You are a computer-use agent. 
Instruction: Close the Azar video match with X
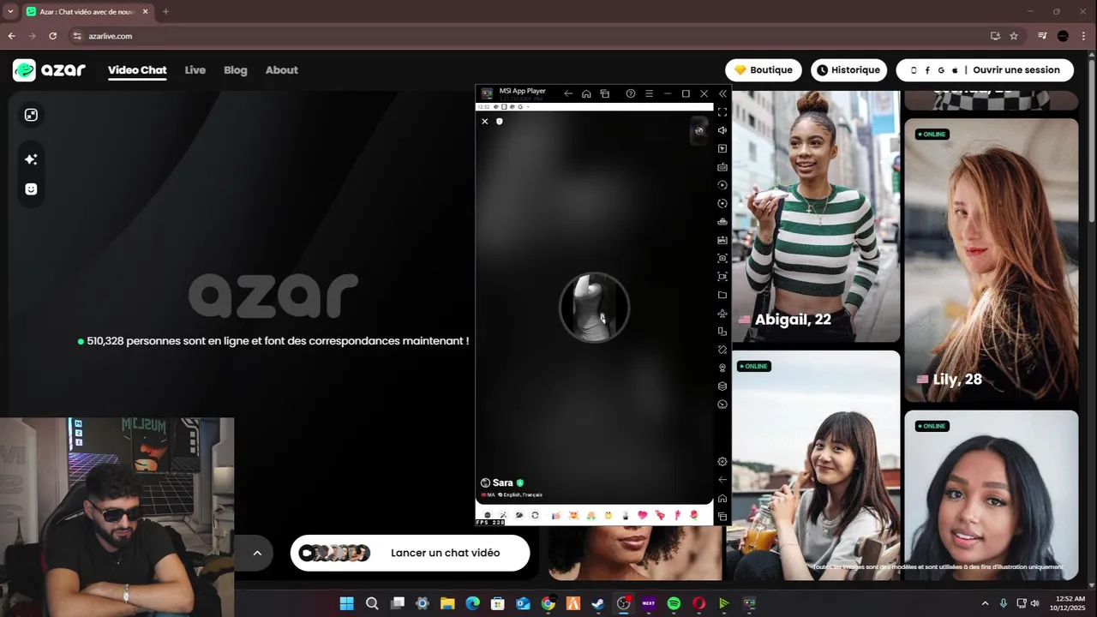[x=484, y=122]
